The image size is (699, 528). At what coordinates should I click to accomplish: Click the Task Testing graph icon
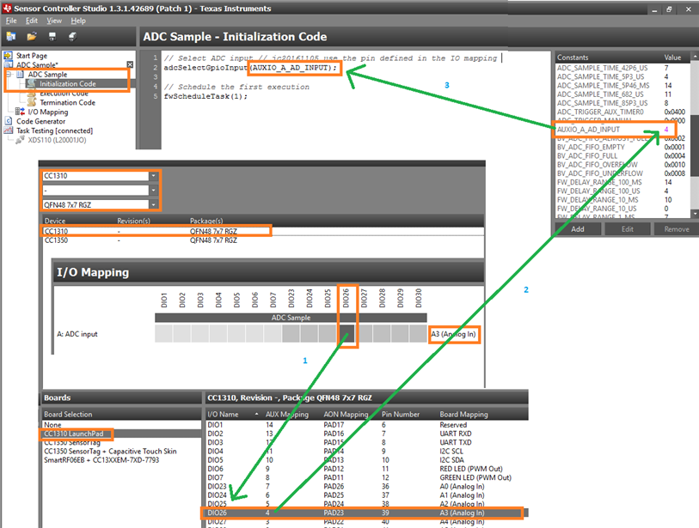[8, 130]
